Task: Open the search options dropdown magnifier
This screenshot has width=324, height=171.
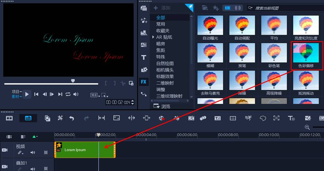Action: (250, 8)
